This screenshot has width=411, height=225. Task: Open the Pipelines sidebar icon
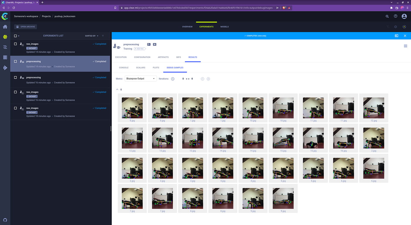tap(5, 47)
